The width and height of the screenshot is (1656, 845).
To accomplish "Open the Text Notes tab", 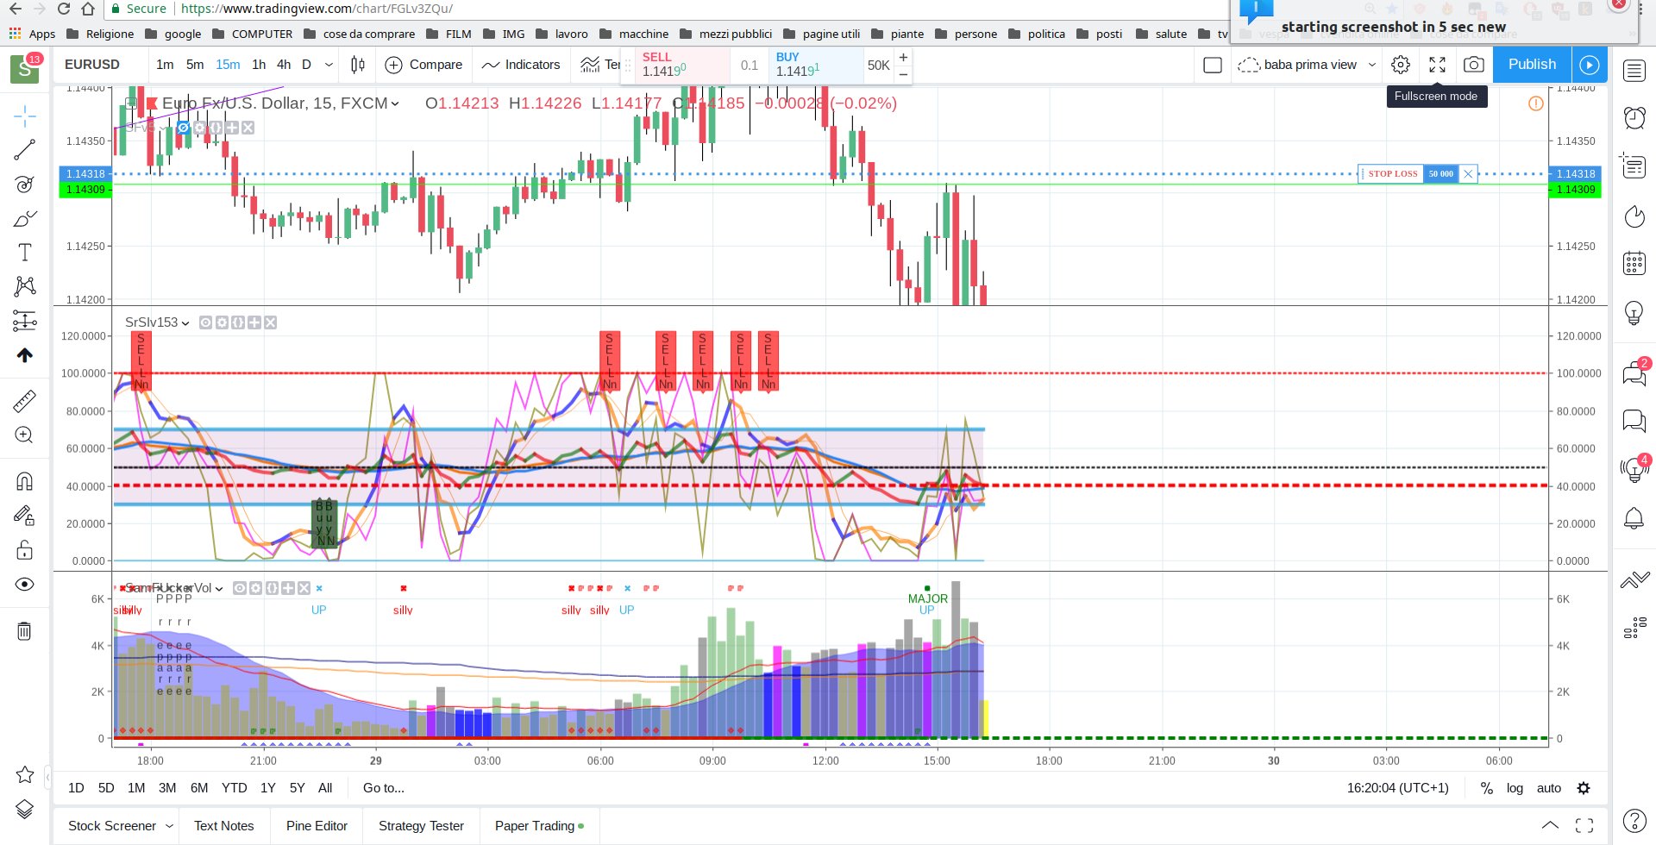I will 224,826.
